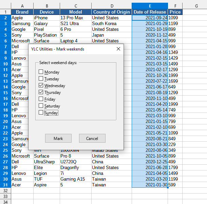Toggle the Sunday checkbox
This screenshot has height=204, width=207.
(41, 113)
